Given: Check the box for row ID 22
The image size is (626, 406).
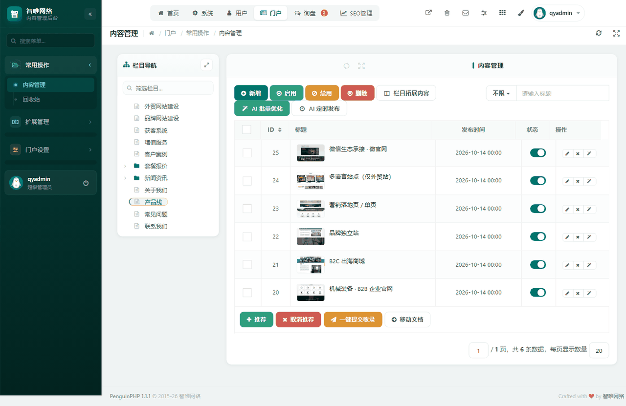Looking at the screenshot, I should pyautogui.click(x=247, y=237).
